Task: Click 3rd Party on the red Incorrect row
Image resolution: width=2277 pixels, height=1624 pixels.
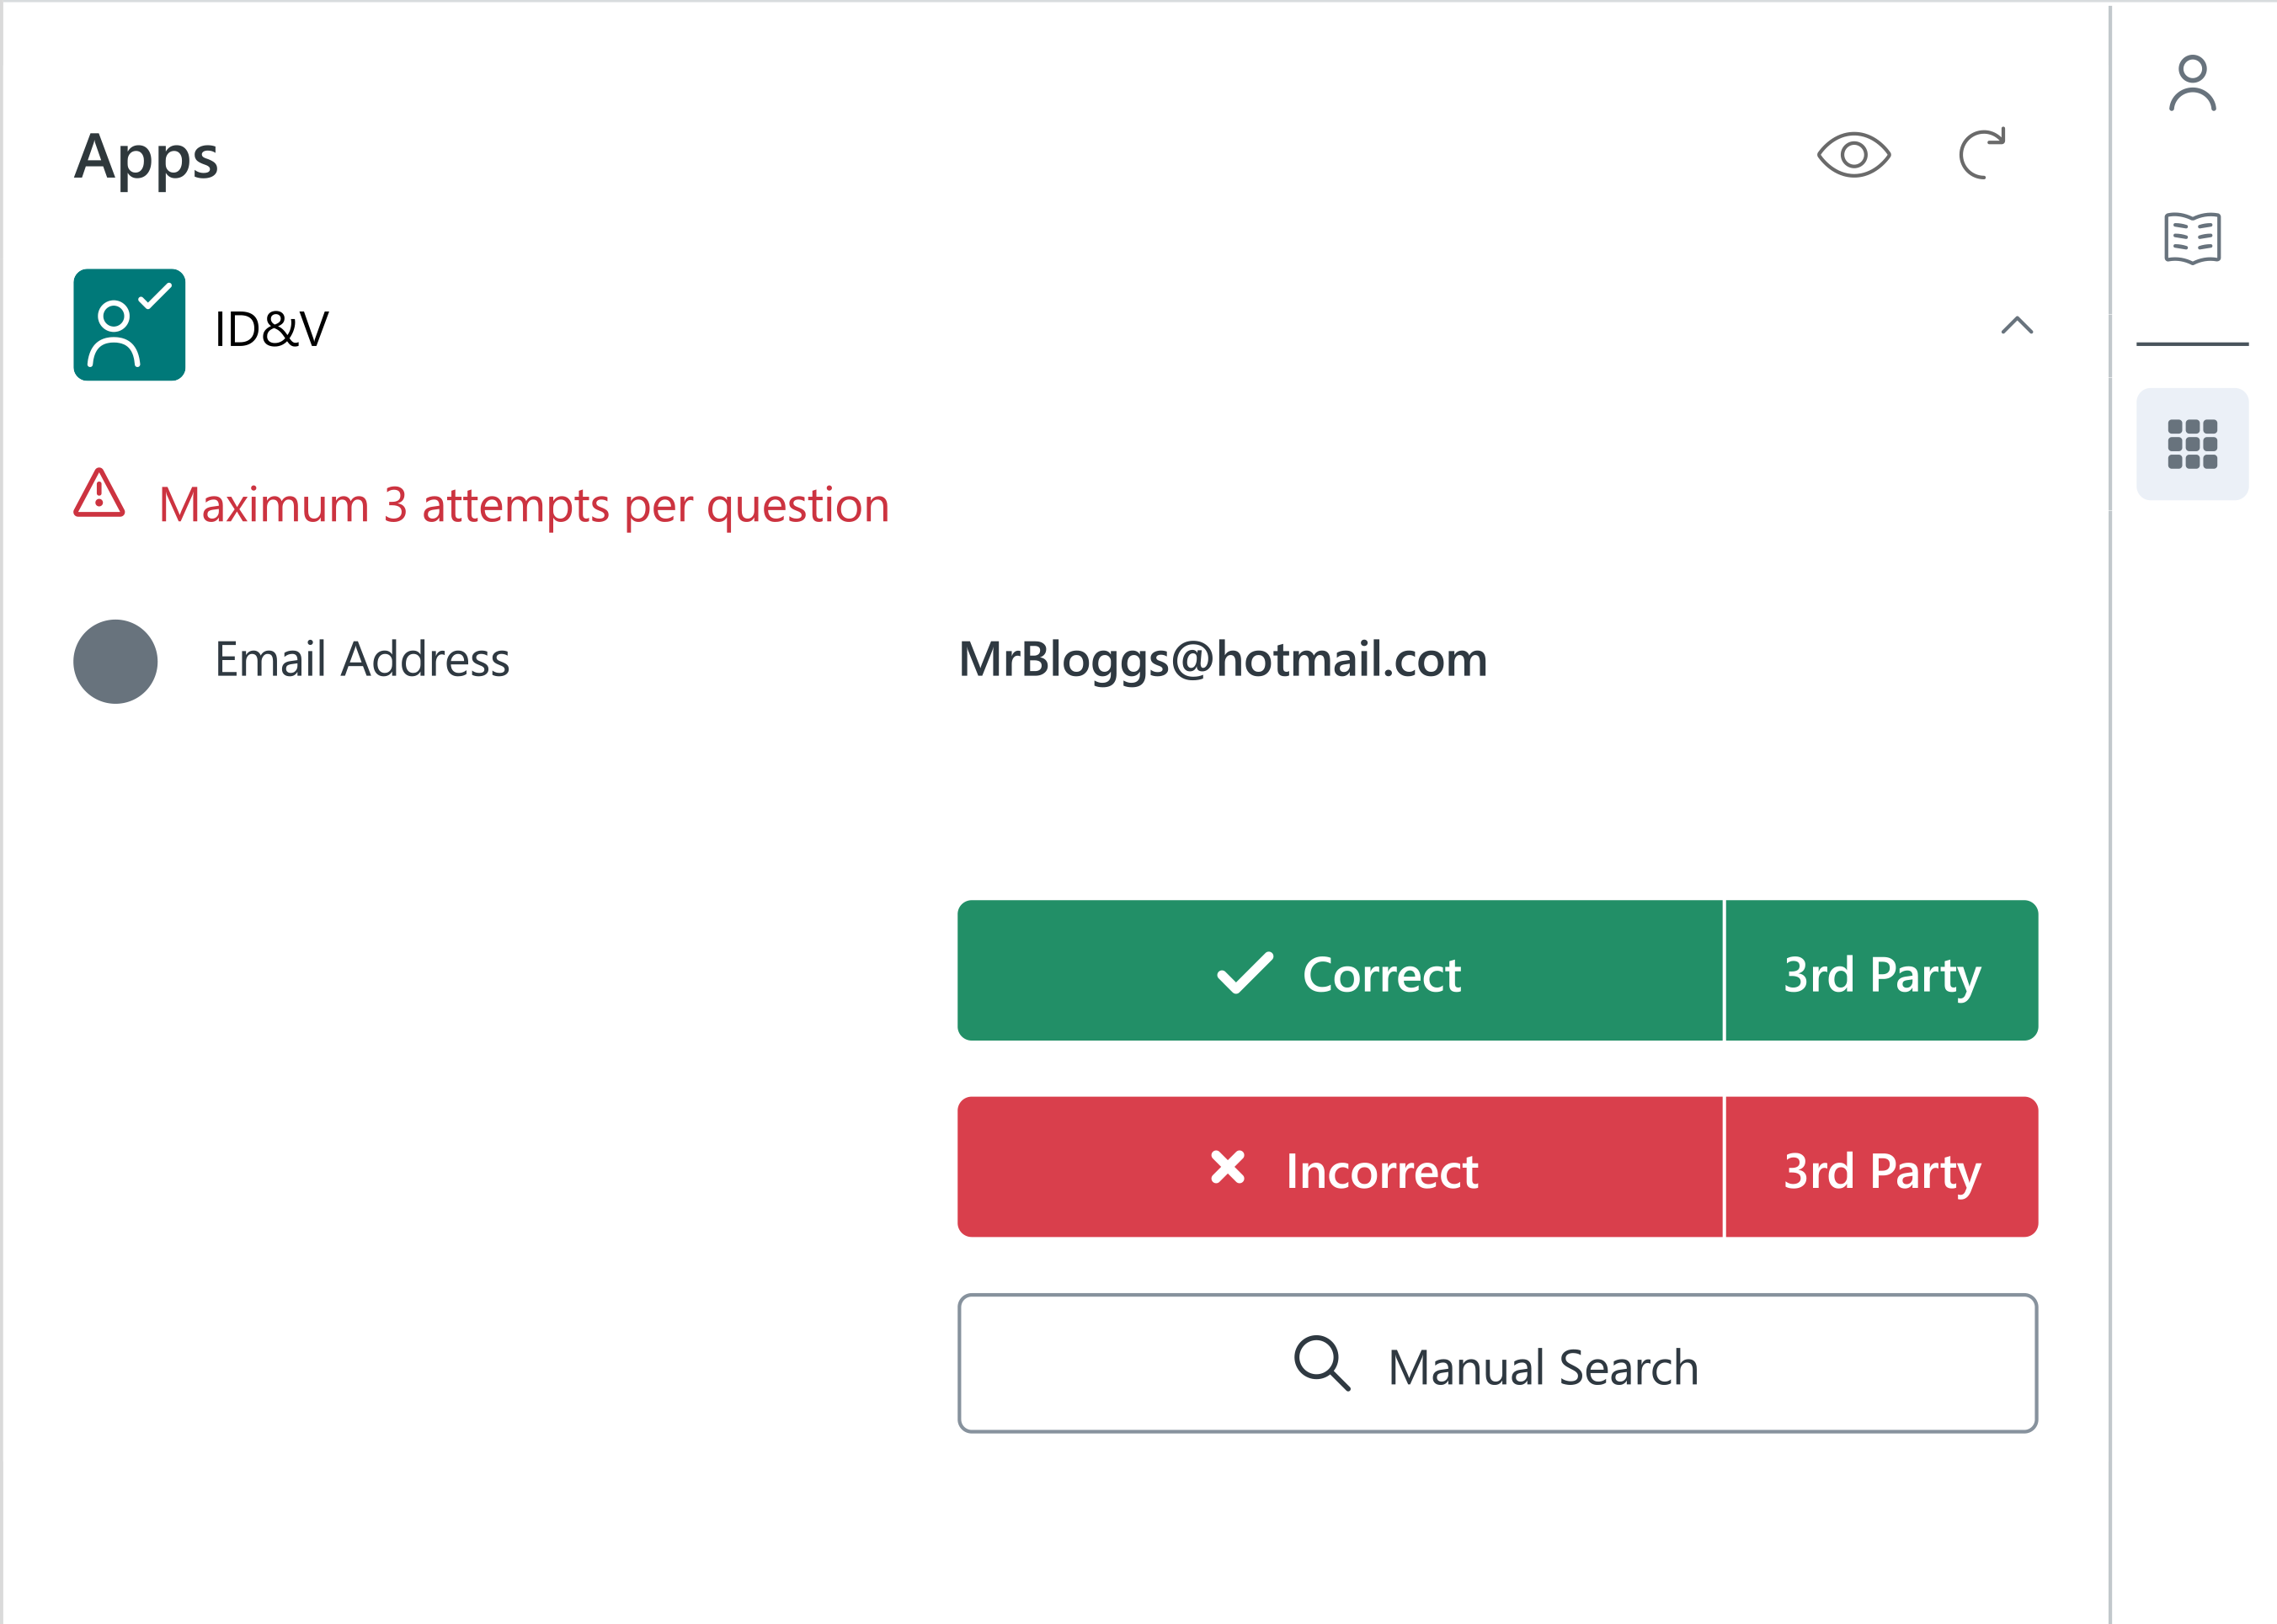Action: [1881, 1167]
